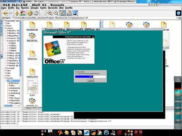The height and width of the screenshot is (136, 182).
Task: Open the Адрес menu
Action: pyautogui.click(x=4, y=8)
